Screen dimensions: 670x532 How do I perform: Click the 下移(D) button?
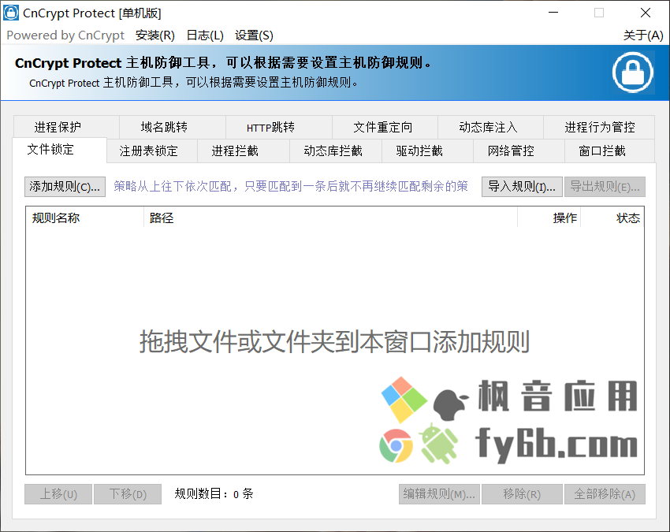point(128,494)
